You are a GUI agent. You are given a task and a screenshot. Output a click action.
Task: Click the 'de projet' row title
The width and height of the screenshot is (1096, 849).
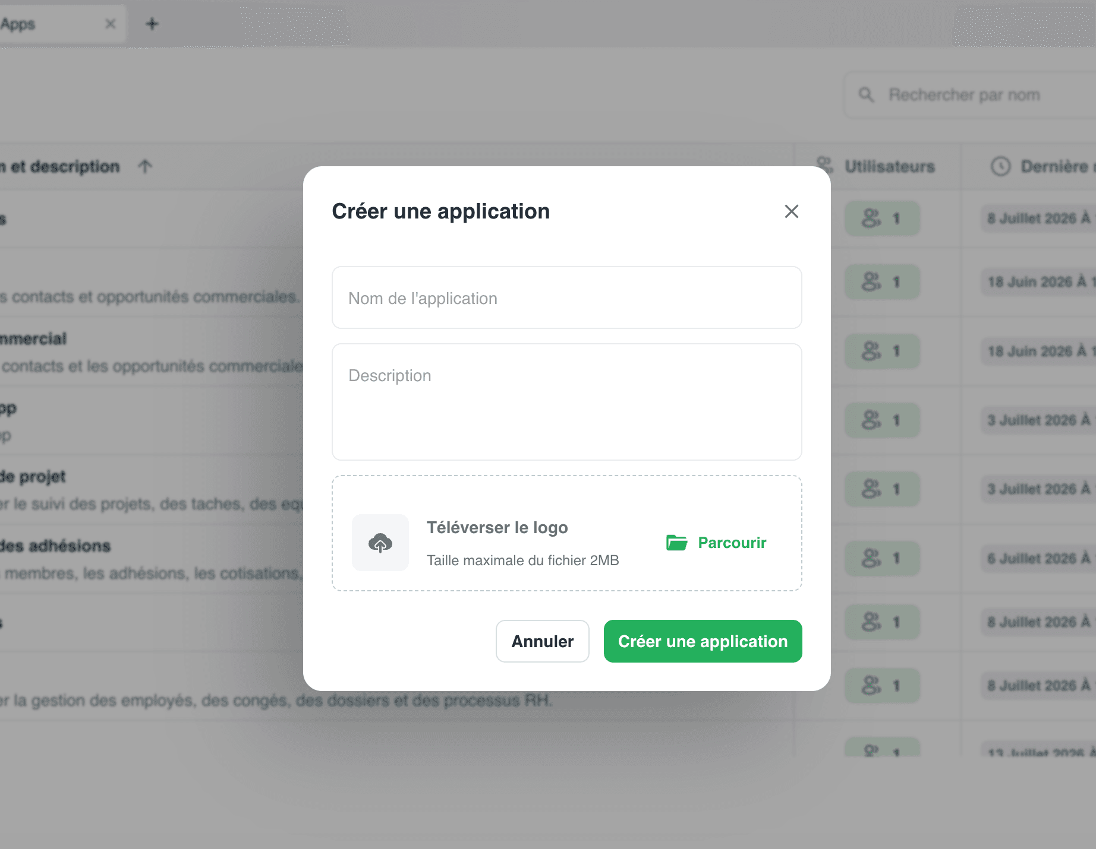coord(33,476)
